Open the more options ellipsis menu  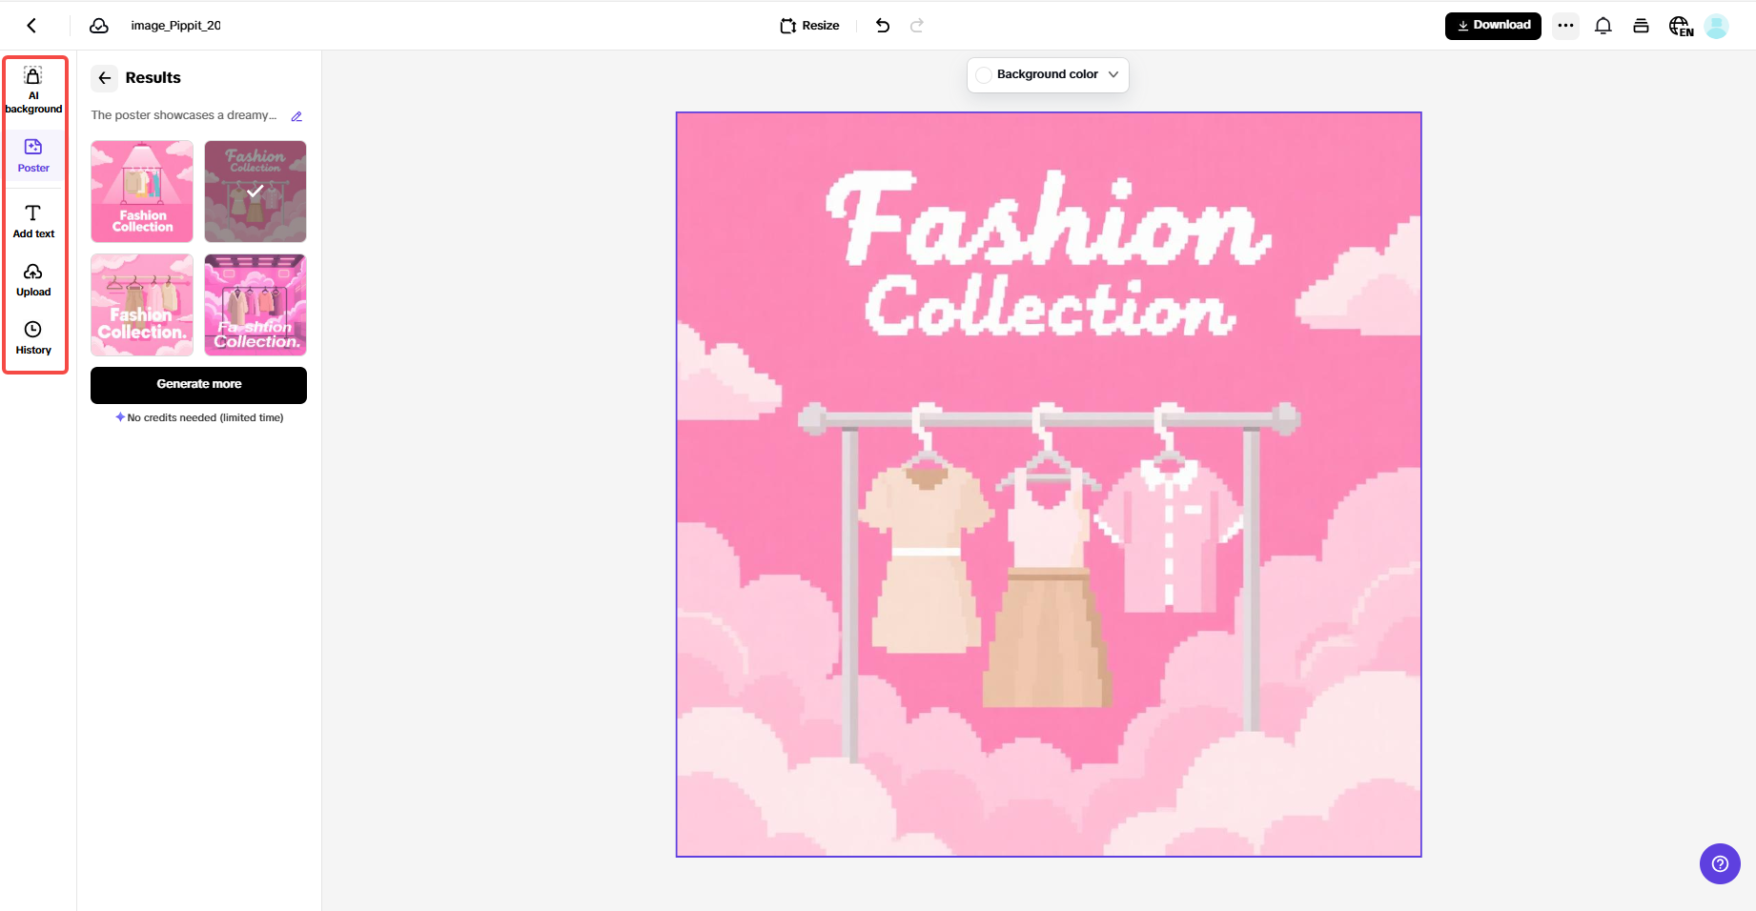tap(1564, 26)
